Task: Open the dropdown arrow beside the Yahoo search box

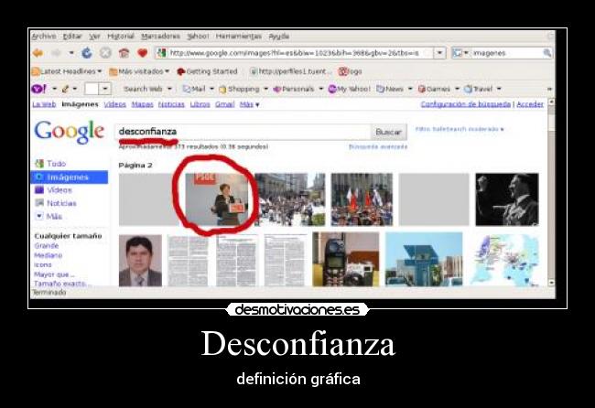Action: coord(105,89)
